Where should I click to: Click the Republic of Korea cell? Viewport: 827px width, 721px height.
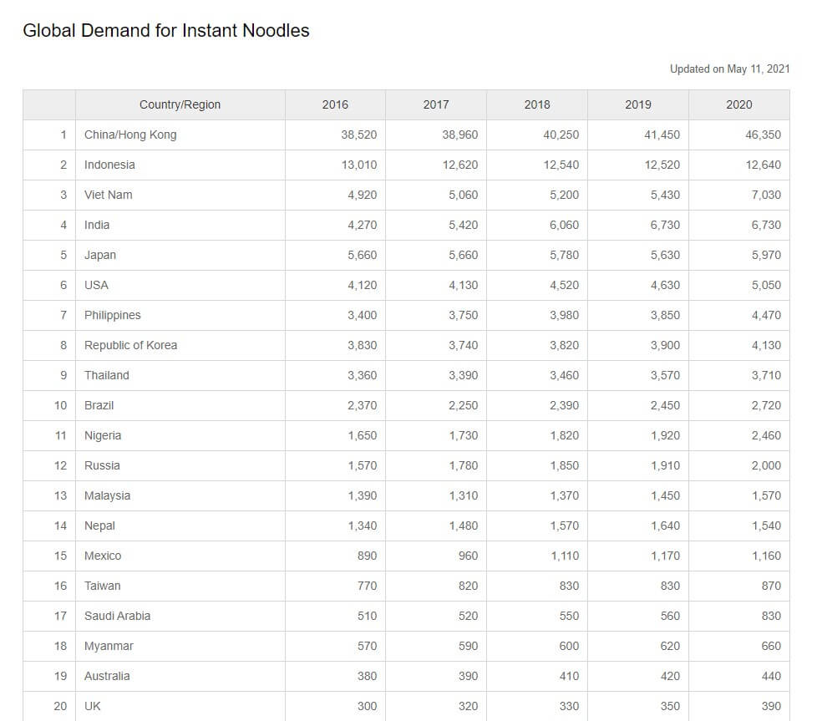pos(180,346)
